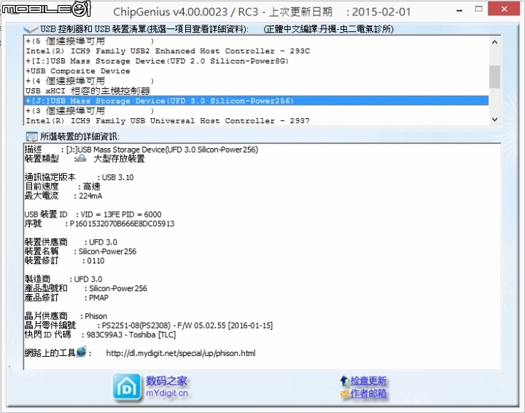Select the +(4 個連接埠可用) row
The height and width of the screenshot is (413, 525).
(256, 81)
